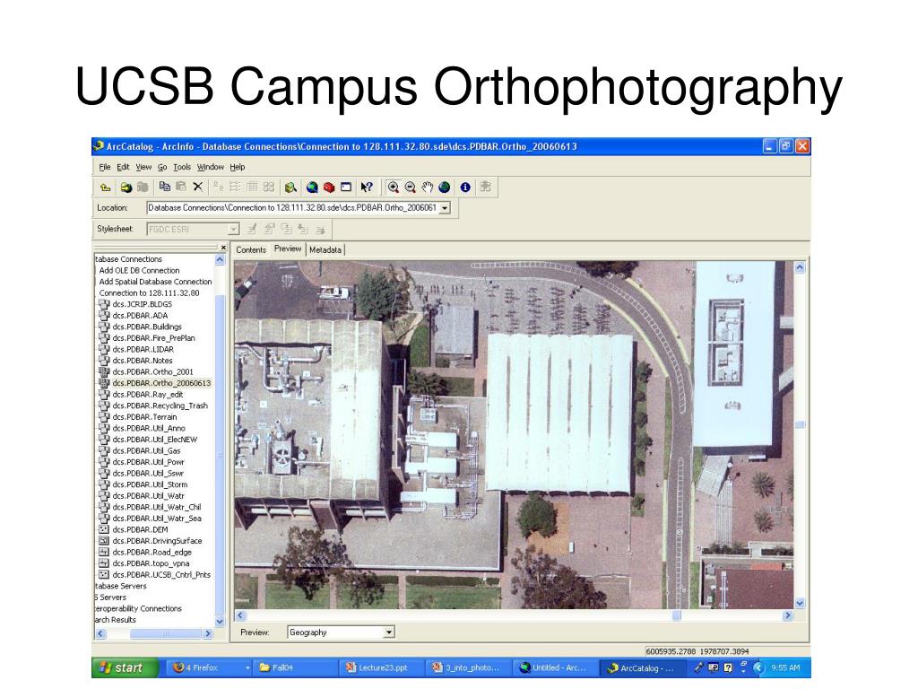Select Connection to 128.111.32.80 in tree

click(x=149, y=293)
